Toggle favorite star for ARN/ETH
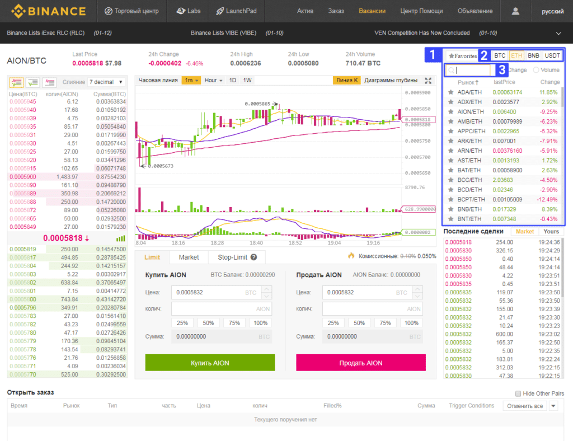Image resolution: width=573 pixels, height=441 pixels. [x=450, y=151]
